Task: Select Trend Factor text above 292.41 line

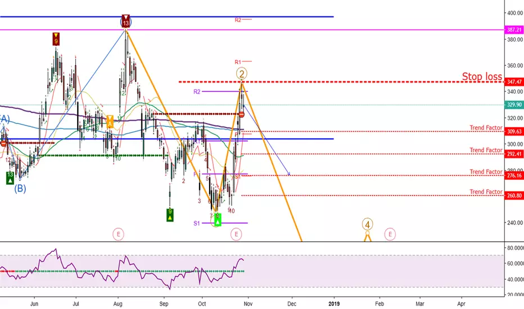Action: [x=486, y=150]
